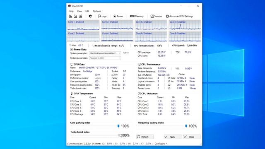Viewport: 265px width, 149px height.
Task: Click the '22 nm' lithography value
Action: tap(97, 74)
